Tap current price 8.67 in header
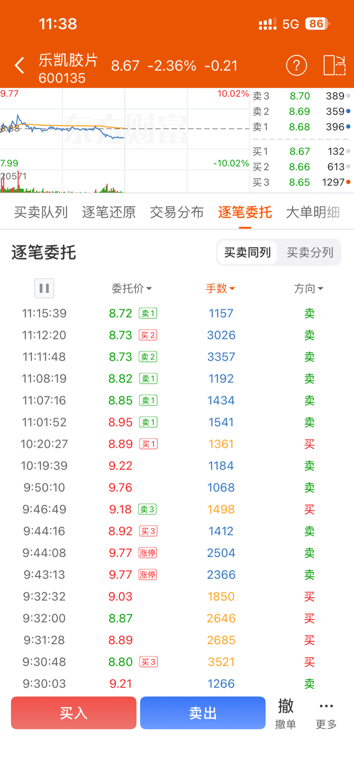 coord(125,66)
